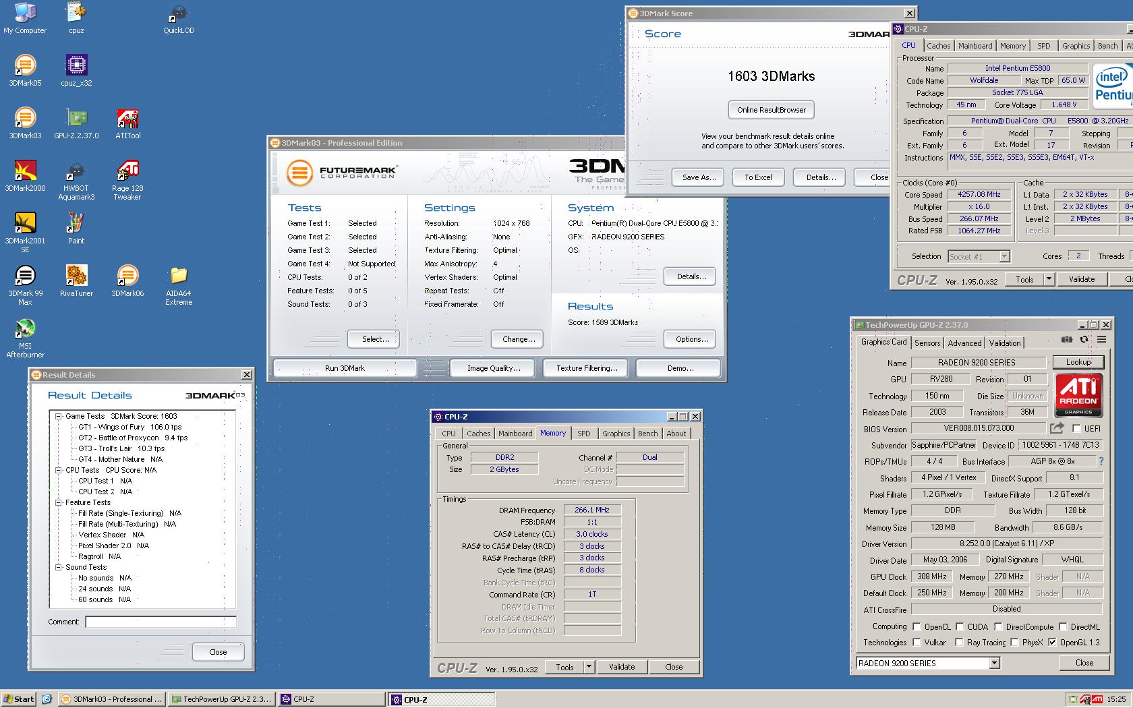The width and height of the screenshot is (1133, 708).
Task: Click the ATI tray icon in taskbar
Action: (1097, 699)
